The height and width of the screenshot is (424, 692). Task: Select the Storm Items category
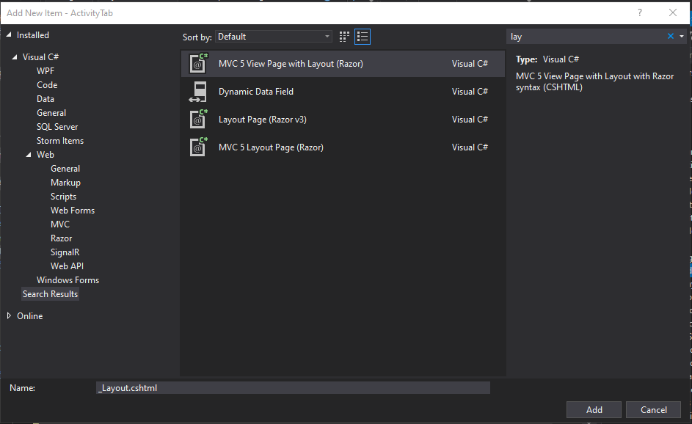(60, 141)
